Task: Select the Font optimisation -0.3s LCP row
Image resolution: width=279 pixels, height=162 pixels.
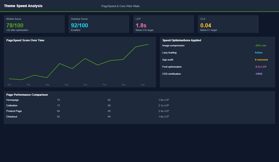Action: (x=260, y=67)
